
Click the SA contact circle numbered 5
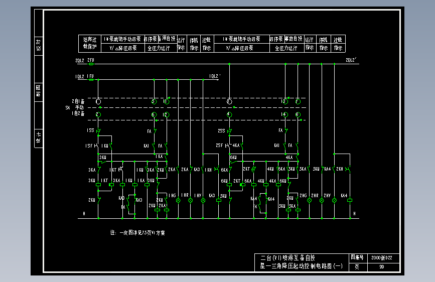coord(154,101)
